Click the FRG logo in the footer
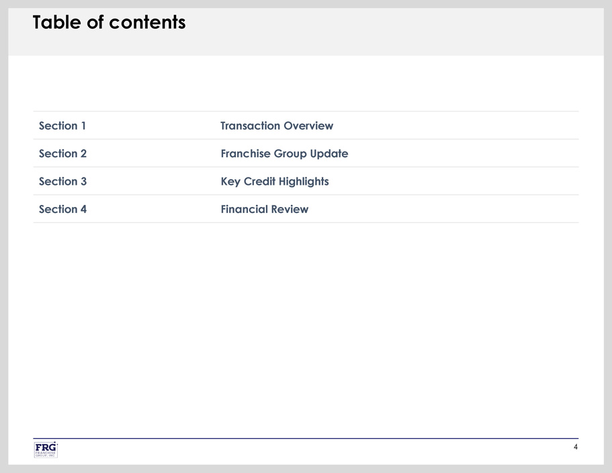Image resolution: width=612 pixels, height=473 pixels. click(x=46, y=447)
